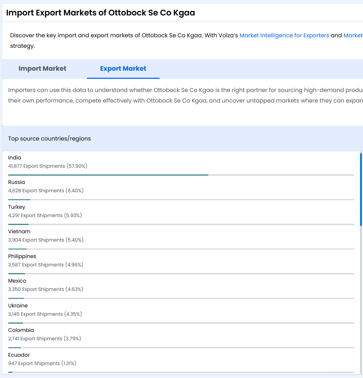Click the Colombia country name

[21, 330]
